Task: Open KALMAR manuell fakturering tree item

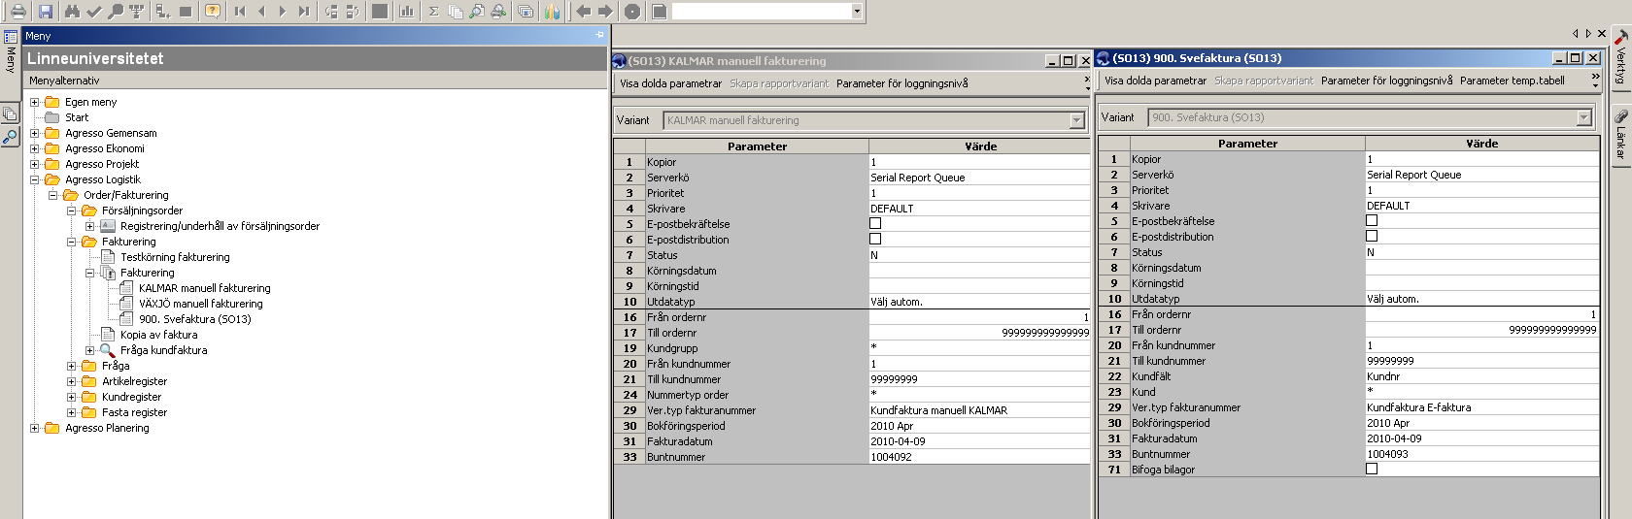Action: coord(204,288)
